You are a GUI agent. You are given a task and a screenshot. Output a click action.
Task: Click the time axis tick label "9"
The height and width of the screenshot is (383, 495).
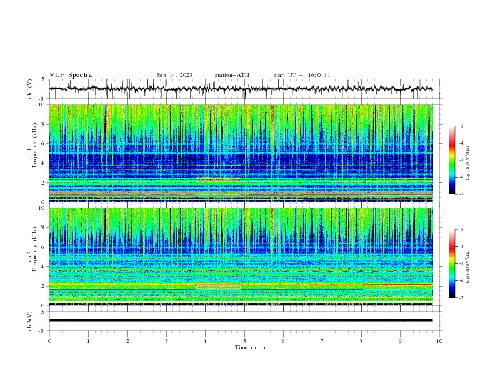coord(400,341)
